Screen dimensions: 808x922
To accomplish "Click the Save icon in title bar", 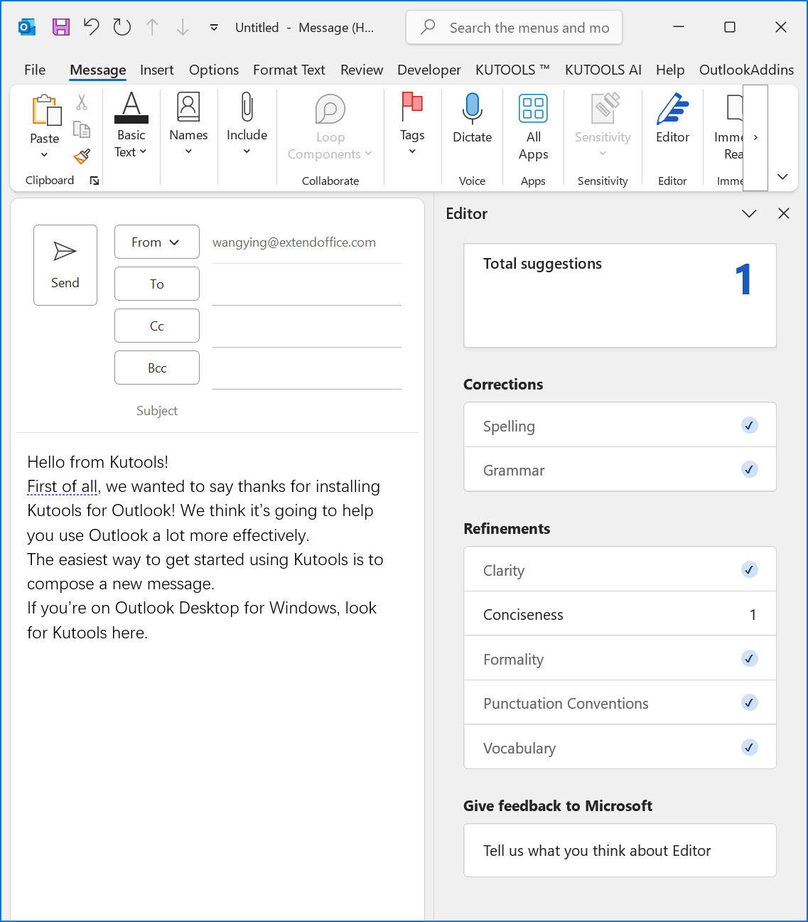I will coord(61,27).
